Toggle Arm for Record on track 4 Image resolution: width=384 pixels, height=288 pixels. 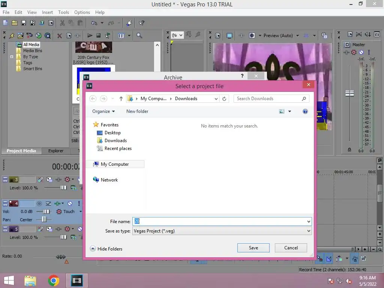tap(39, 204)
